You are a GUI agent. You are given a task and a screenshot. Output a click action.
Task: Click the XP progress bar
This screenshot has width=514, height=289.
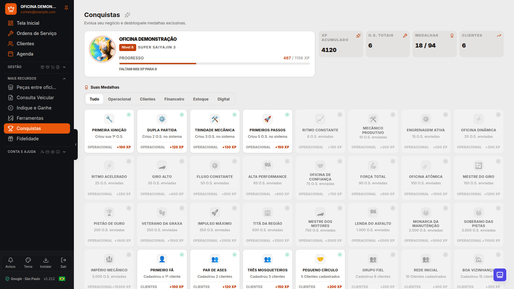click(214, 64)
